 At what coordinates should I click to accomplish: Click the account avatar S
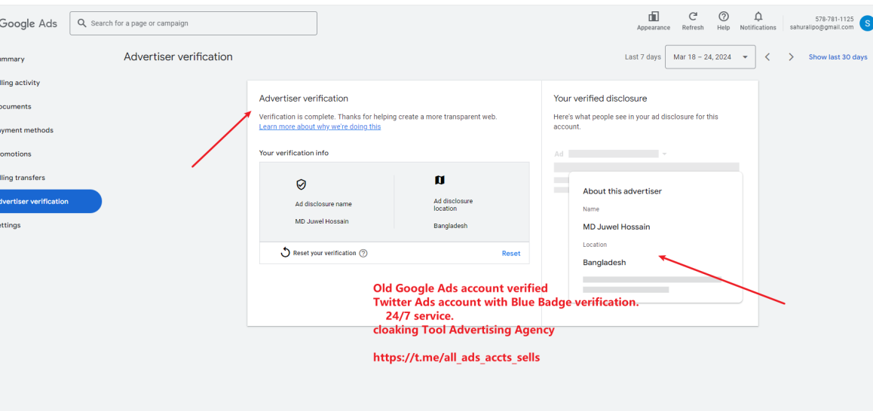coord(866,23)
